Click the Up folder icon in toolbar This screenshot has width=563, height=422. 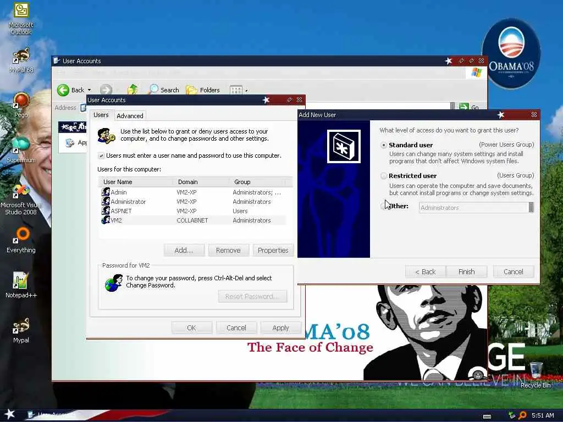[x=133, y=90]
